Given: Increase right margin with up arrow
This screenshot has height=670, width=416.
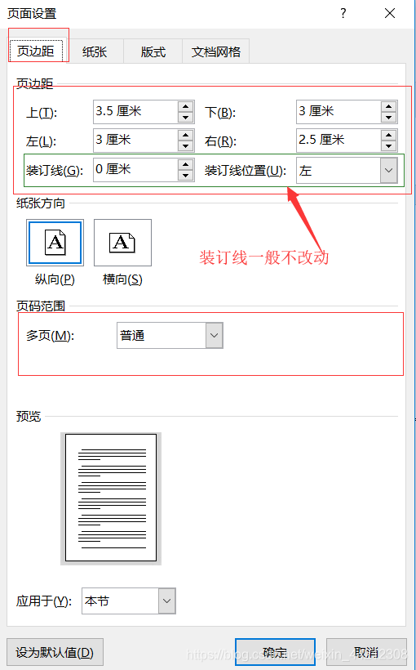Looking at the screenshot, I should point(389,135).
